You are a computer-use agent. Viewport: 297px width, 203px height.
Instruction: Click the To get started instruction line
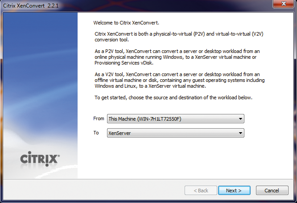(x=174, y=97)
